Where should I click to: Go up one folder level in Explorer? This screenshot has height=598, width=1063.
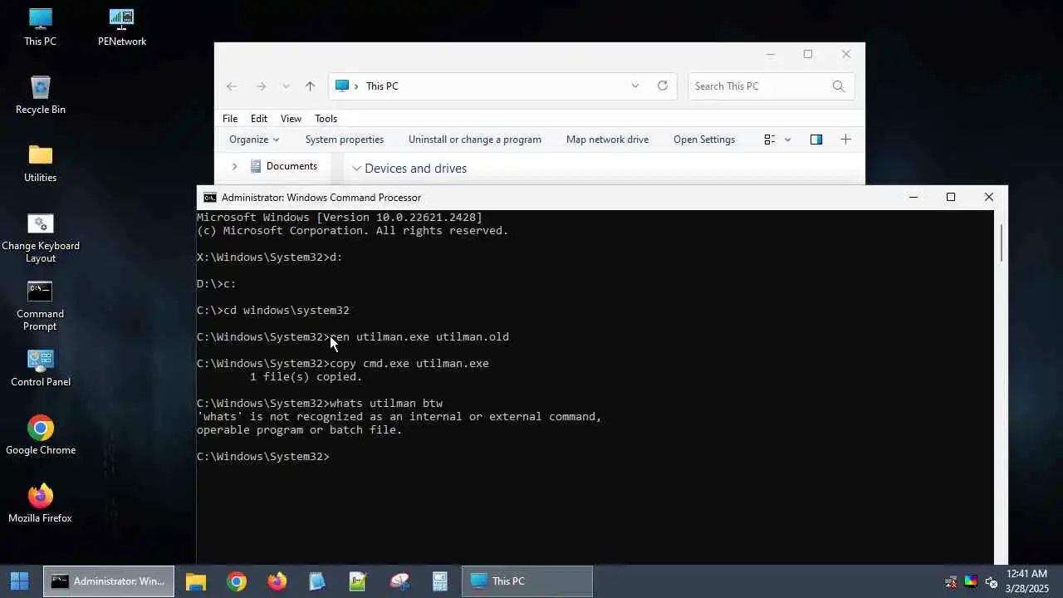(x=310, y=86)
